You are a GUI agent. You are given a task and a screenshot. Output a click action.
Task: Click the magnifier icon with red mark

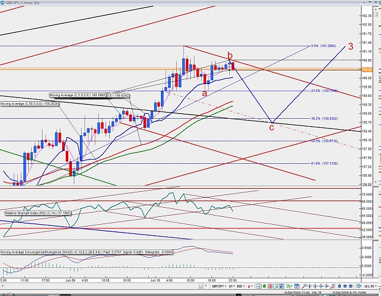[x=332, y=286]
